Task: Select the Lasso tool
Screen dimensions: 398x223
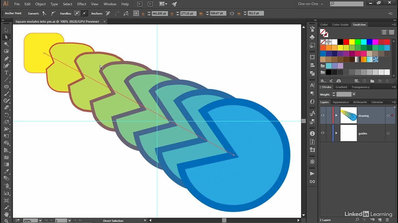Action: [6, 51]
